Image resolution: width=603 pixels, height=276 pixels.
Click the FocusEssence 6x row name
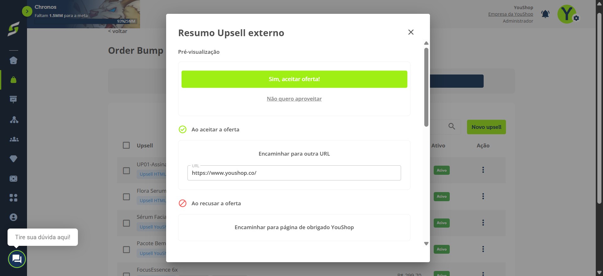coord(157,270)
